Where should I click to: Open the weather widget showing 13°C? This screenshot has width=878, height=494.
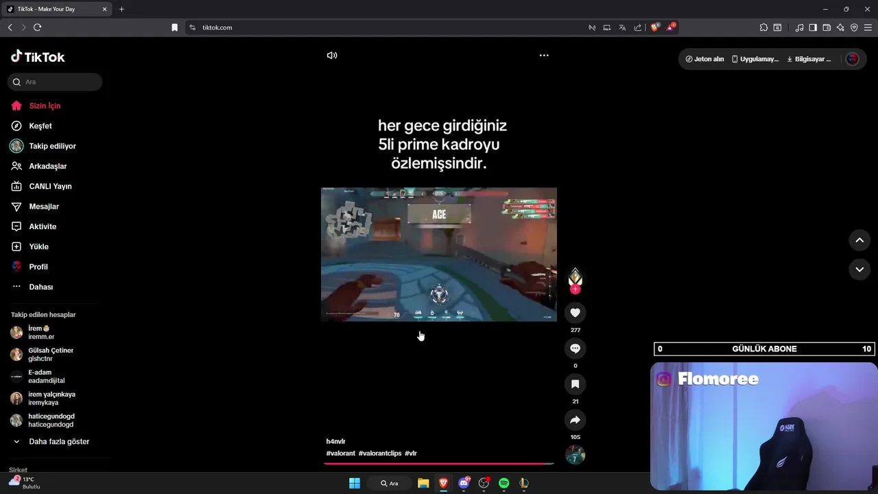24,482
